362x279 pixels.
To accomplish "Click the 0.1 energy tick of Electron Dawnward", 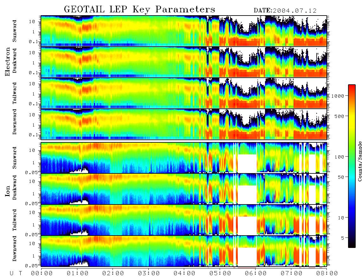I will (34, 135).
